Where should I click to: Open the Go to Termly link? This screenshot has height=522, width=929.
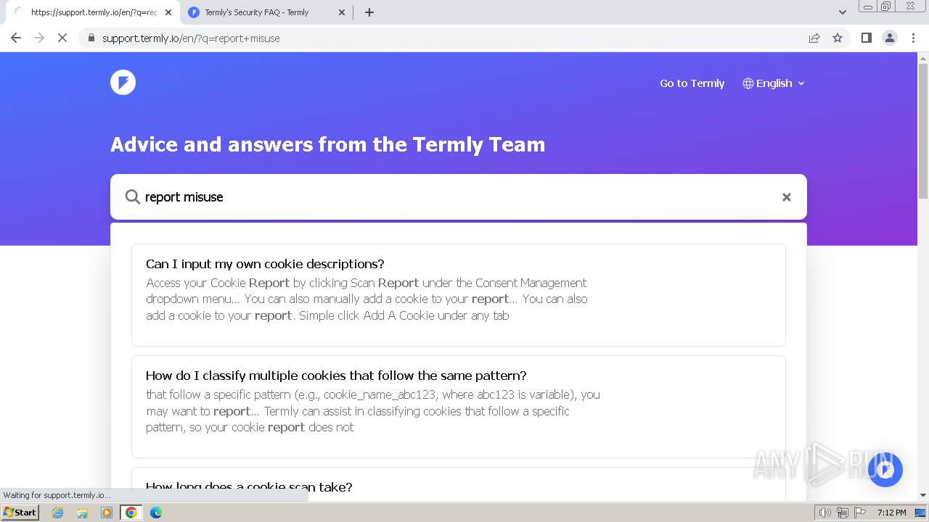[692, 83]
